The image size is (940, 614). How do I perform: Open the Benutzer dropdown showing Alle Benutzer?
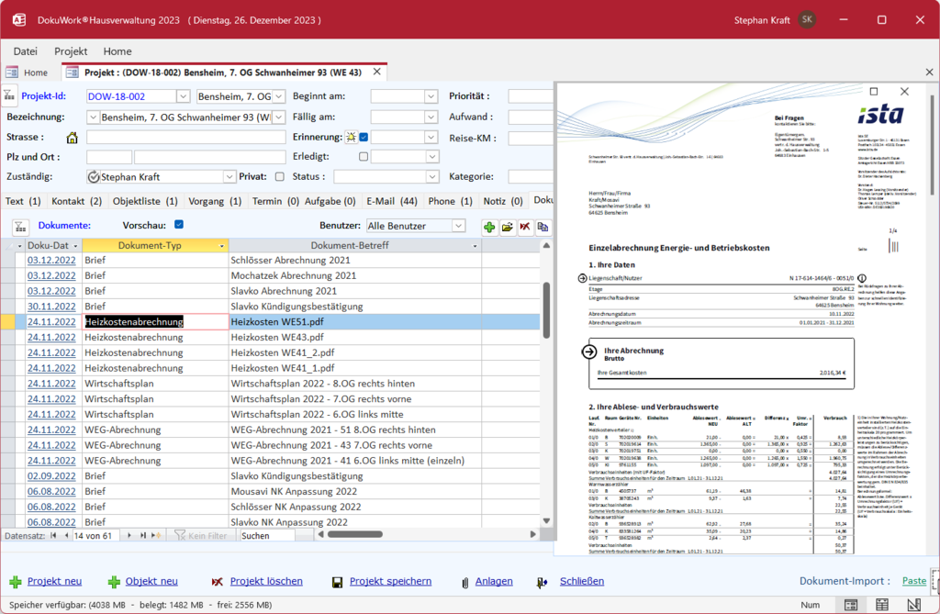tap(458, 226)
